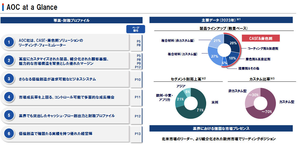The width and height of the screenshot is (298, 145).
Task: Click label 複合材料 (カスタム型)
Action: tap(183, 54)
